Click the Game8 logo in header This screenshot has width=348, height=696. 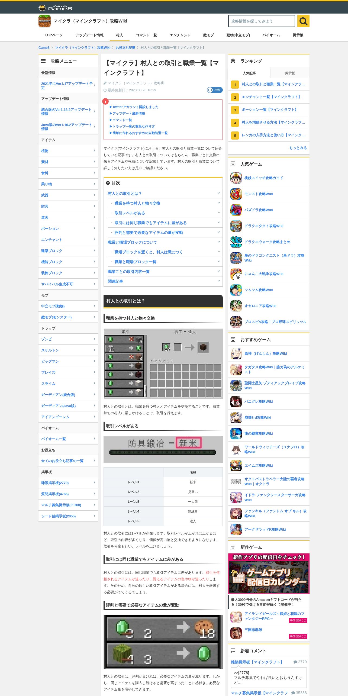click(x=55, y=8)
